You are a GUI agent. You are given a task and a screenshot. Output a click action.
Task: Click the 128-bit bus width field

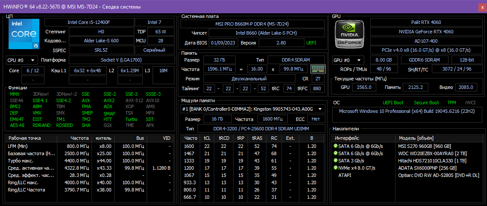466,60
